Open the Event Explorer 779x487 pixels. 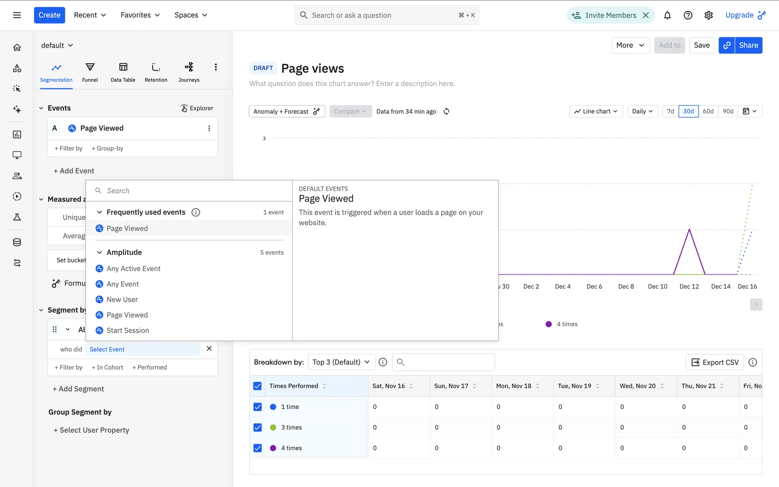coord(197,108)
